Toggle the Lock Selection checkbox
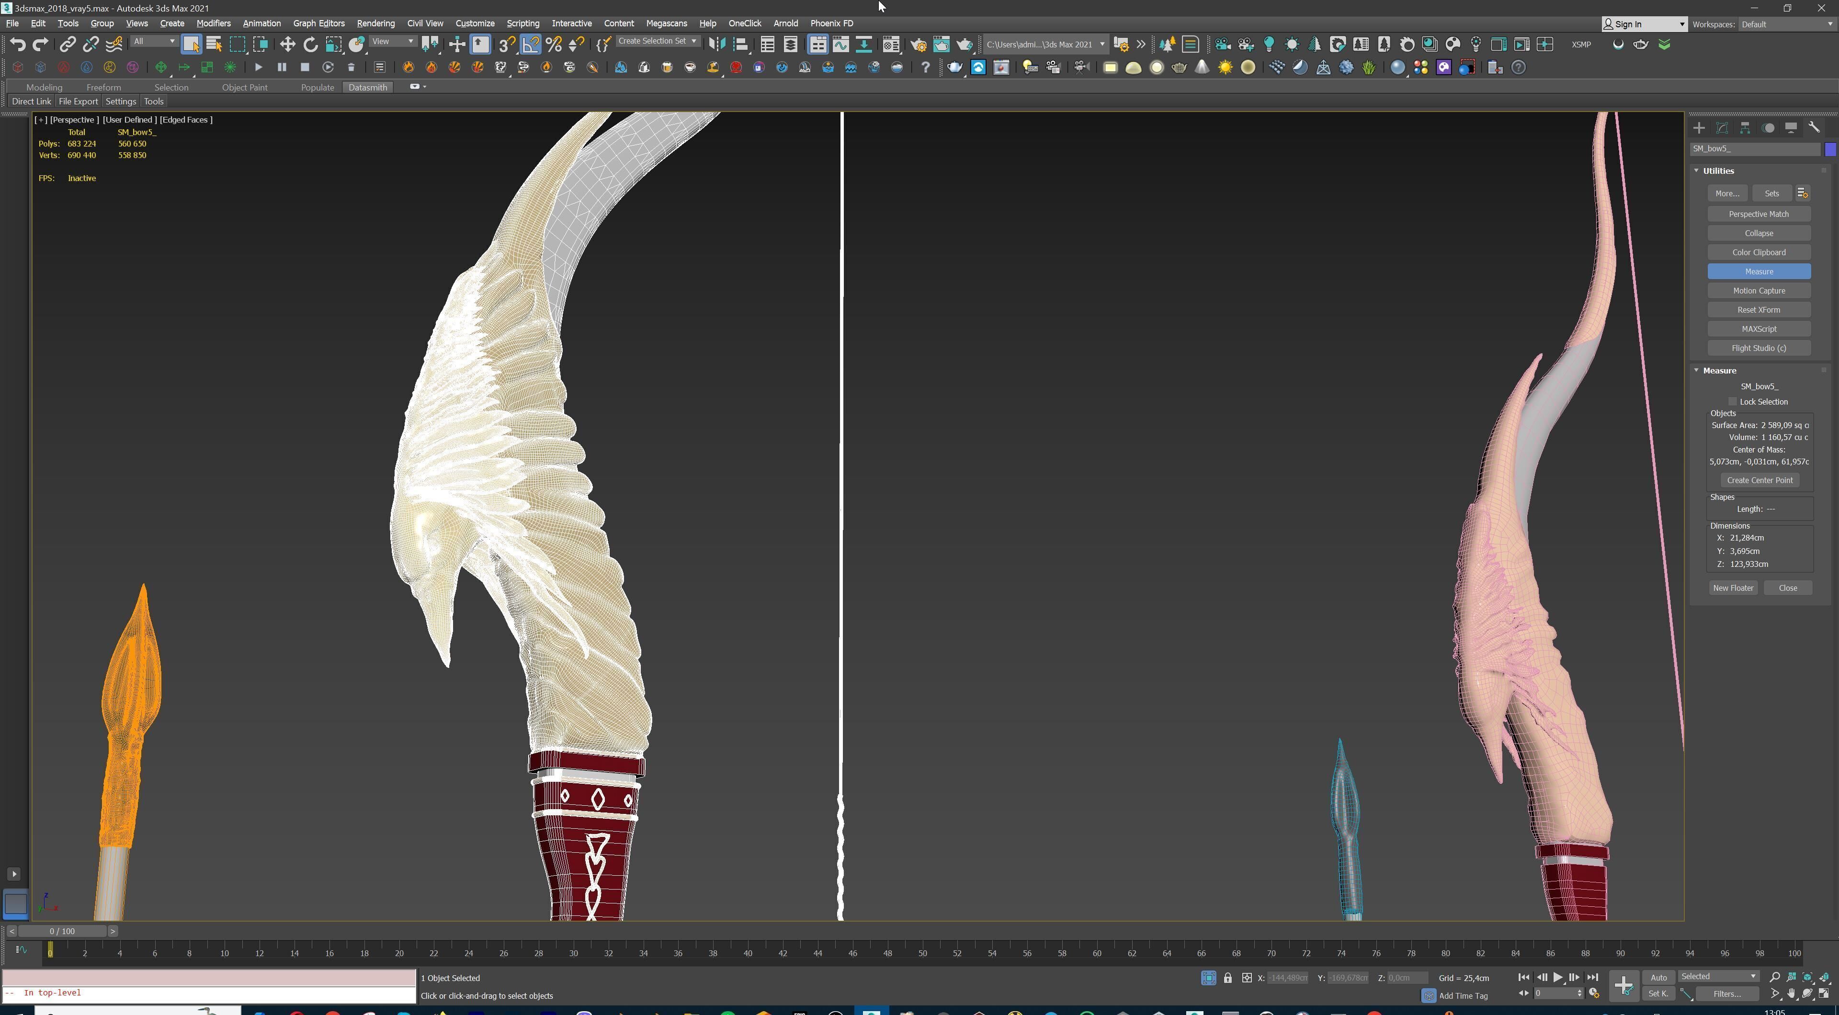This screenshot has width=1839, height=1015. pos(1733,401)
